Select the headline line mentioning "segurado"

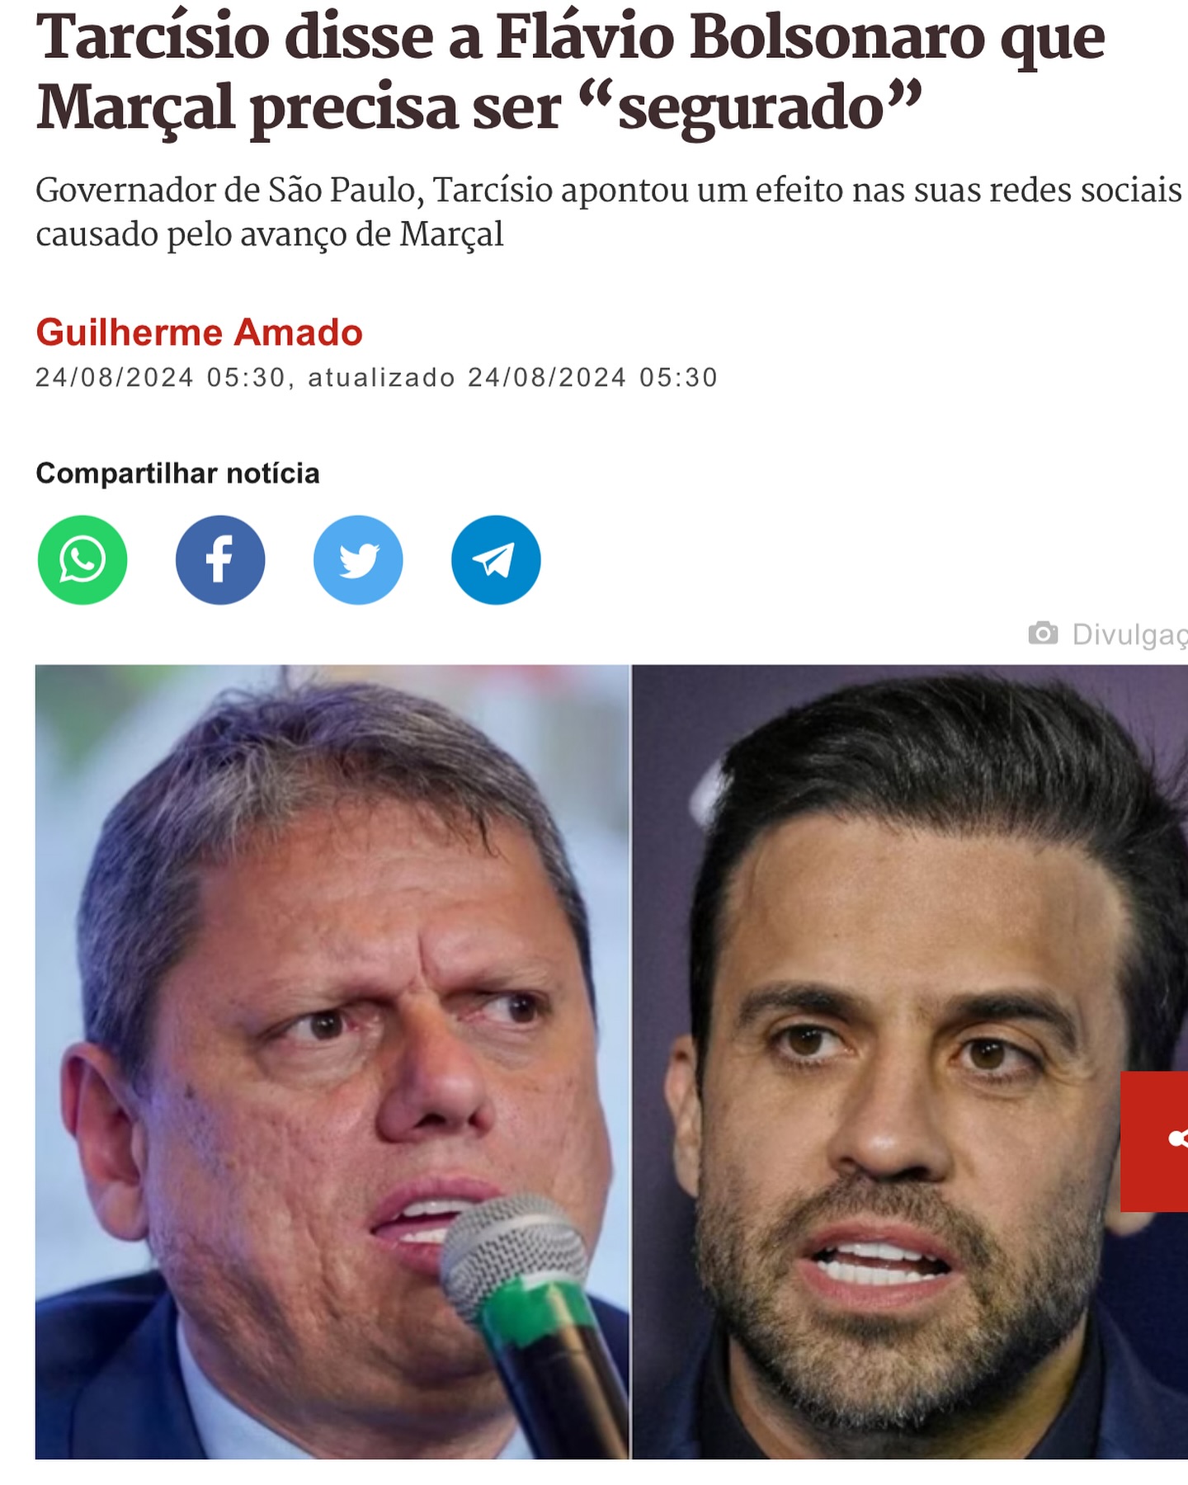click(479, 107)
